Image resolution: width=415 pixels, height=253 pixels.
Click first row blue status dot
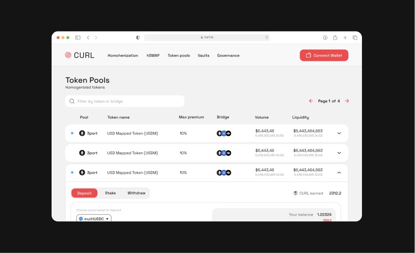72,133
